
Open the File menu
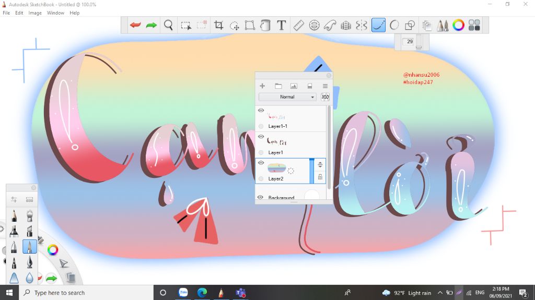point(6,13)
